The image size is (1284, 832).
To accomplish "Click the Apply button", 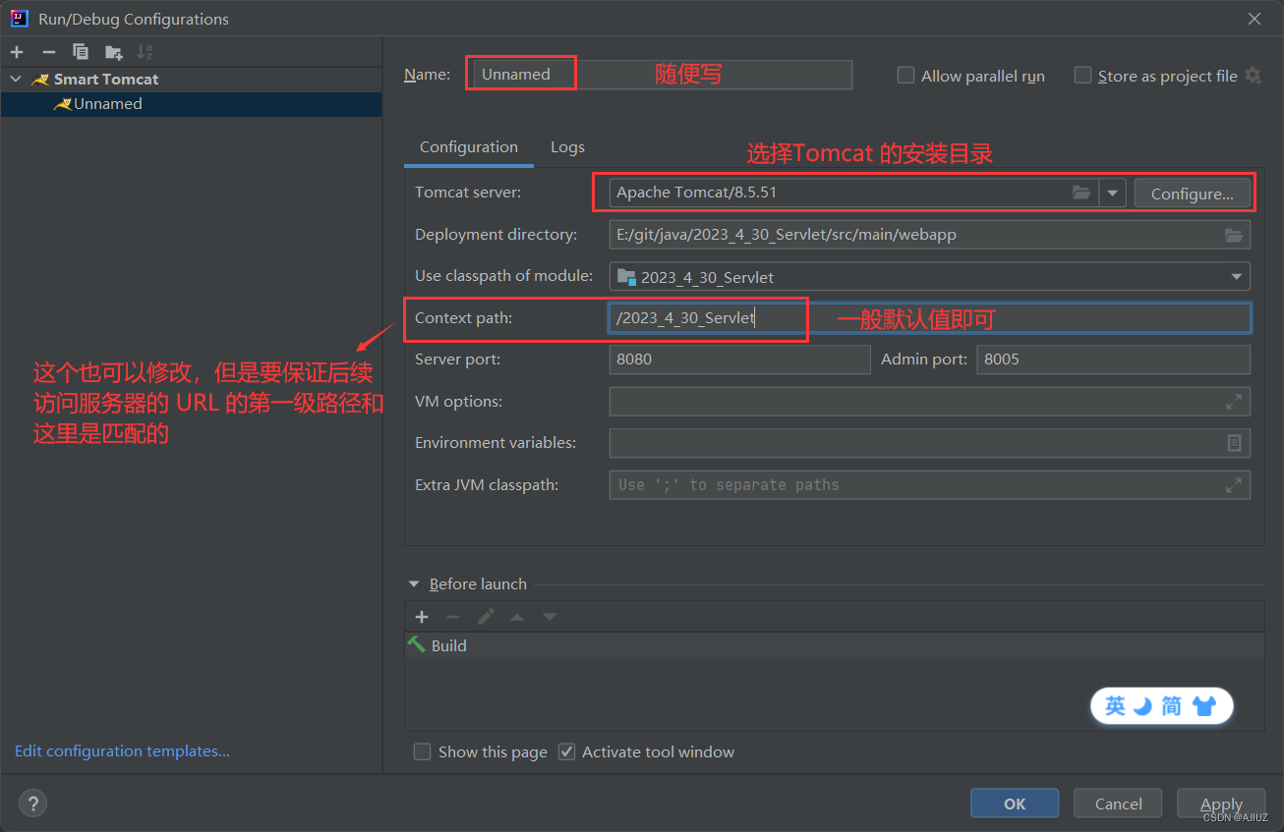I will [x=1221, y=804].
